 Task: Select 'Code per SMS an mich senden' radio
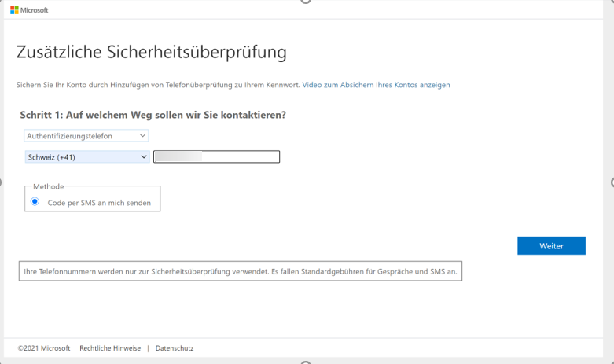(35, 202)
